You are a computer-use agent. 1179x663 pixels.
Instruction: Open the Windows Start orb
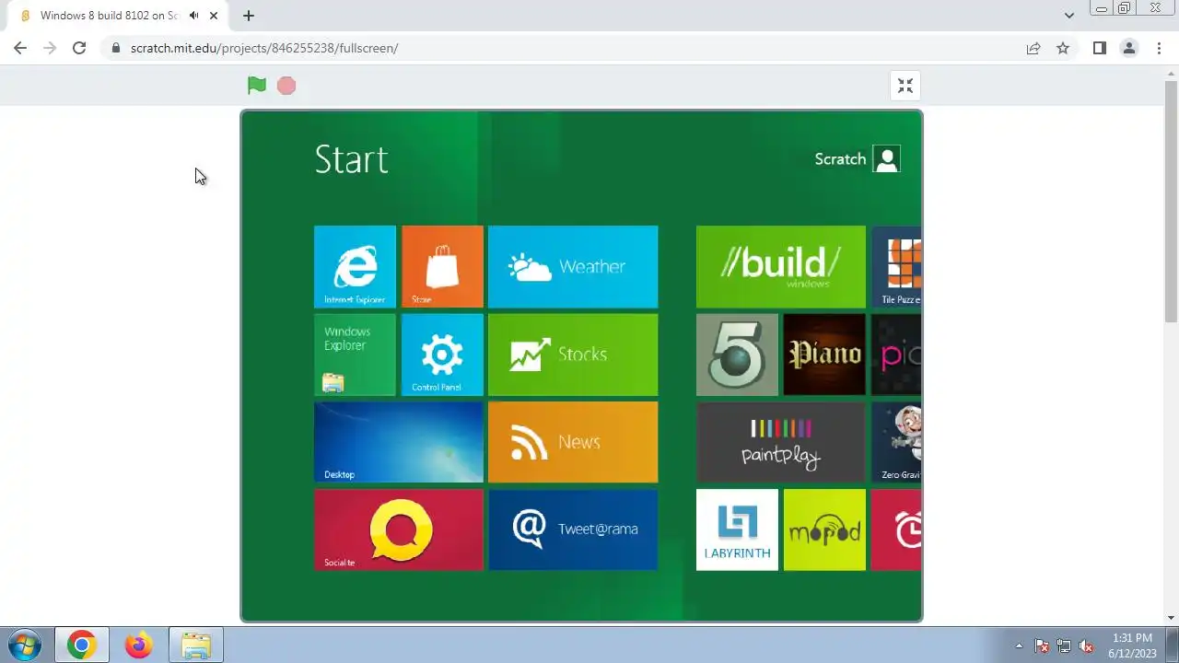(x=24, y=646)
